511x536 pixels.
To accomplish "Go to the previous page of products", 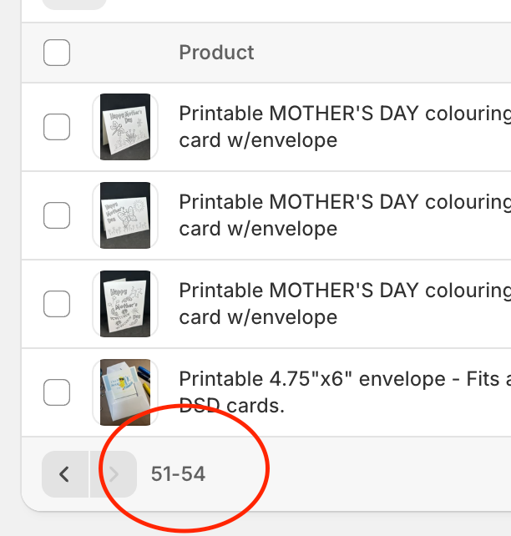I will click(x=65, y=474).
